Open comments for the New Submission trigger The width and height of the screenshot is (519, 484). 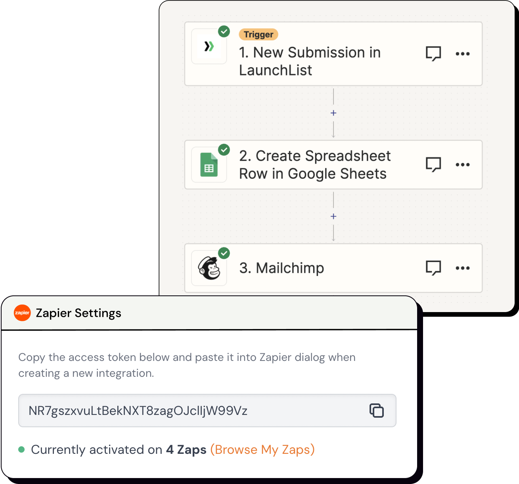(433, 53)
